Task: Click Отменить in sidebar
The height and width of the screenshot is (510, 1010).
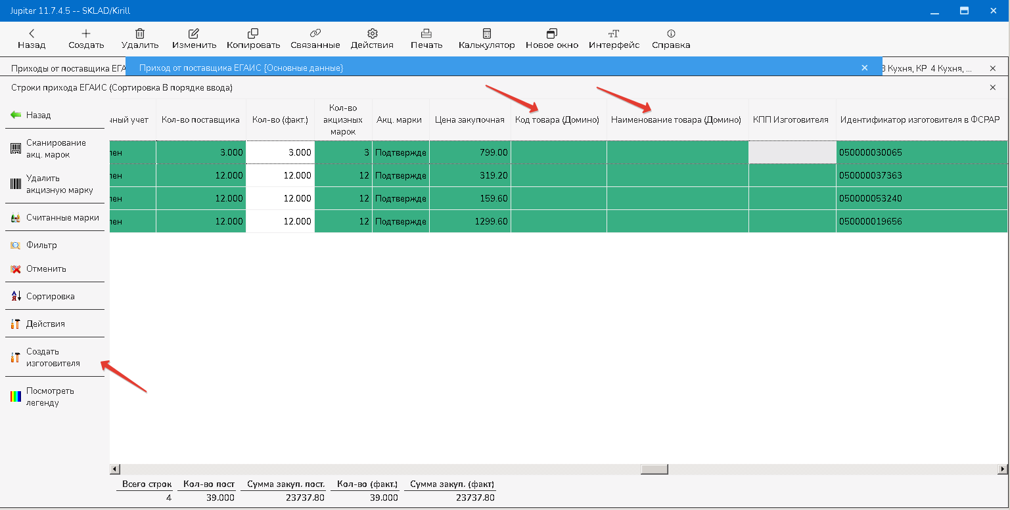Action: pyautogui.click(x=55, y=268)
